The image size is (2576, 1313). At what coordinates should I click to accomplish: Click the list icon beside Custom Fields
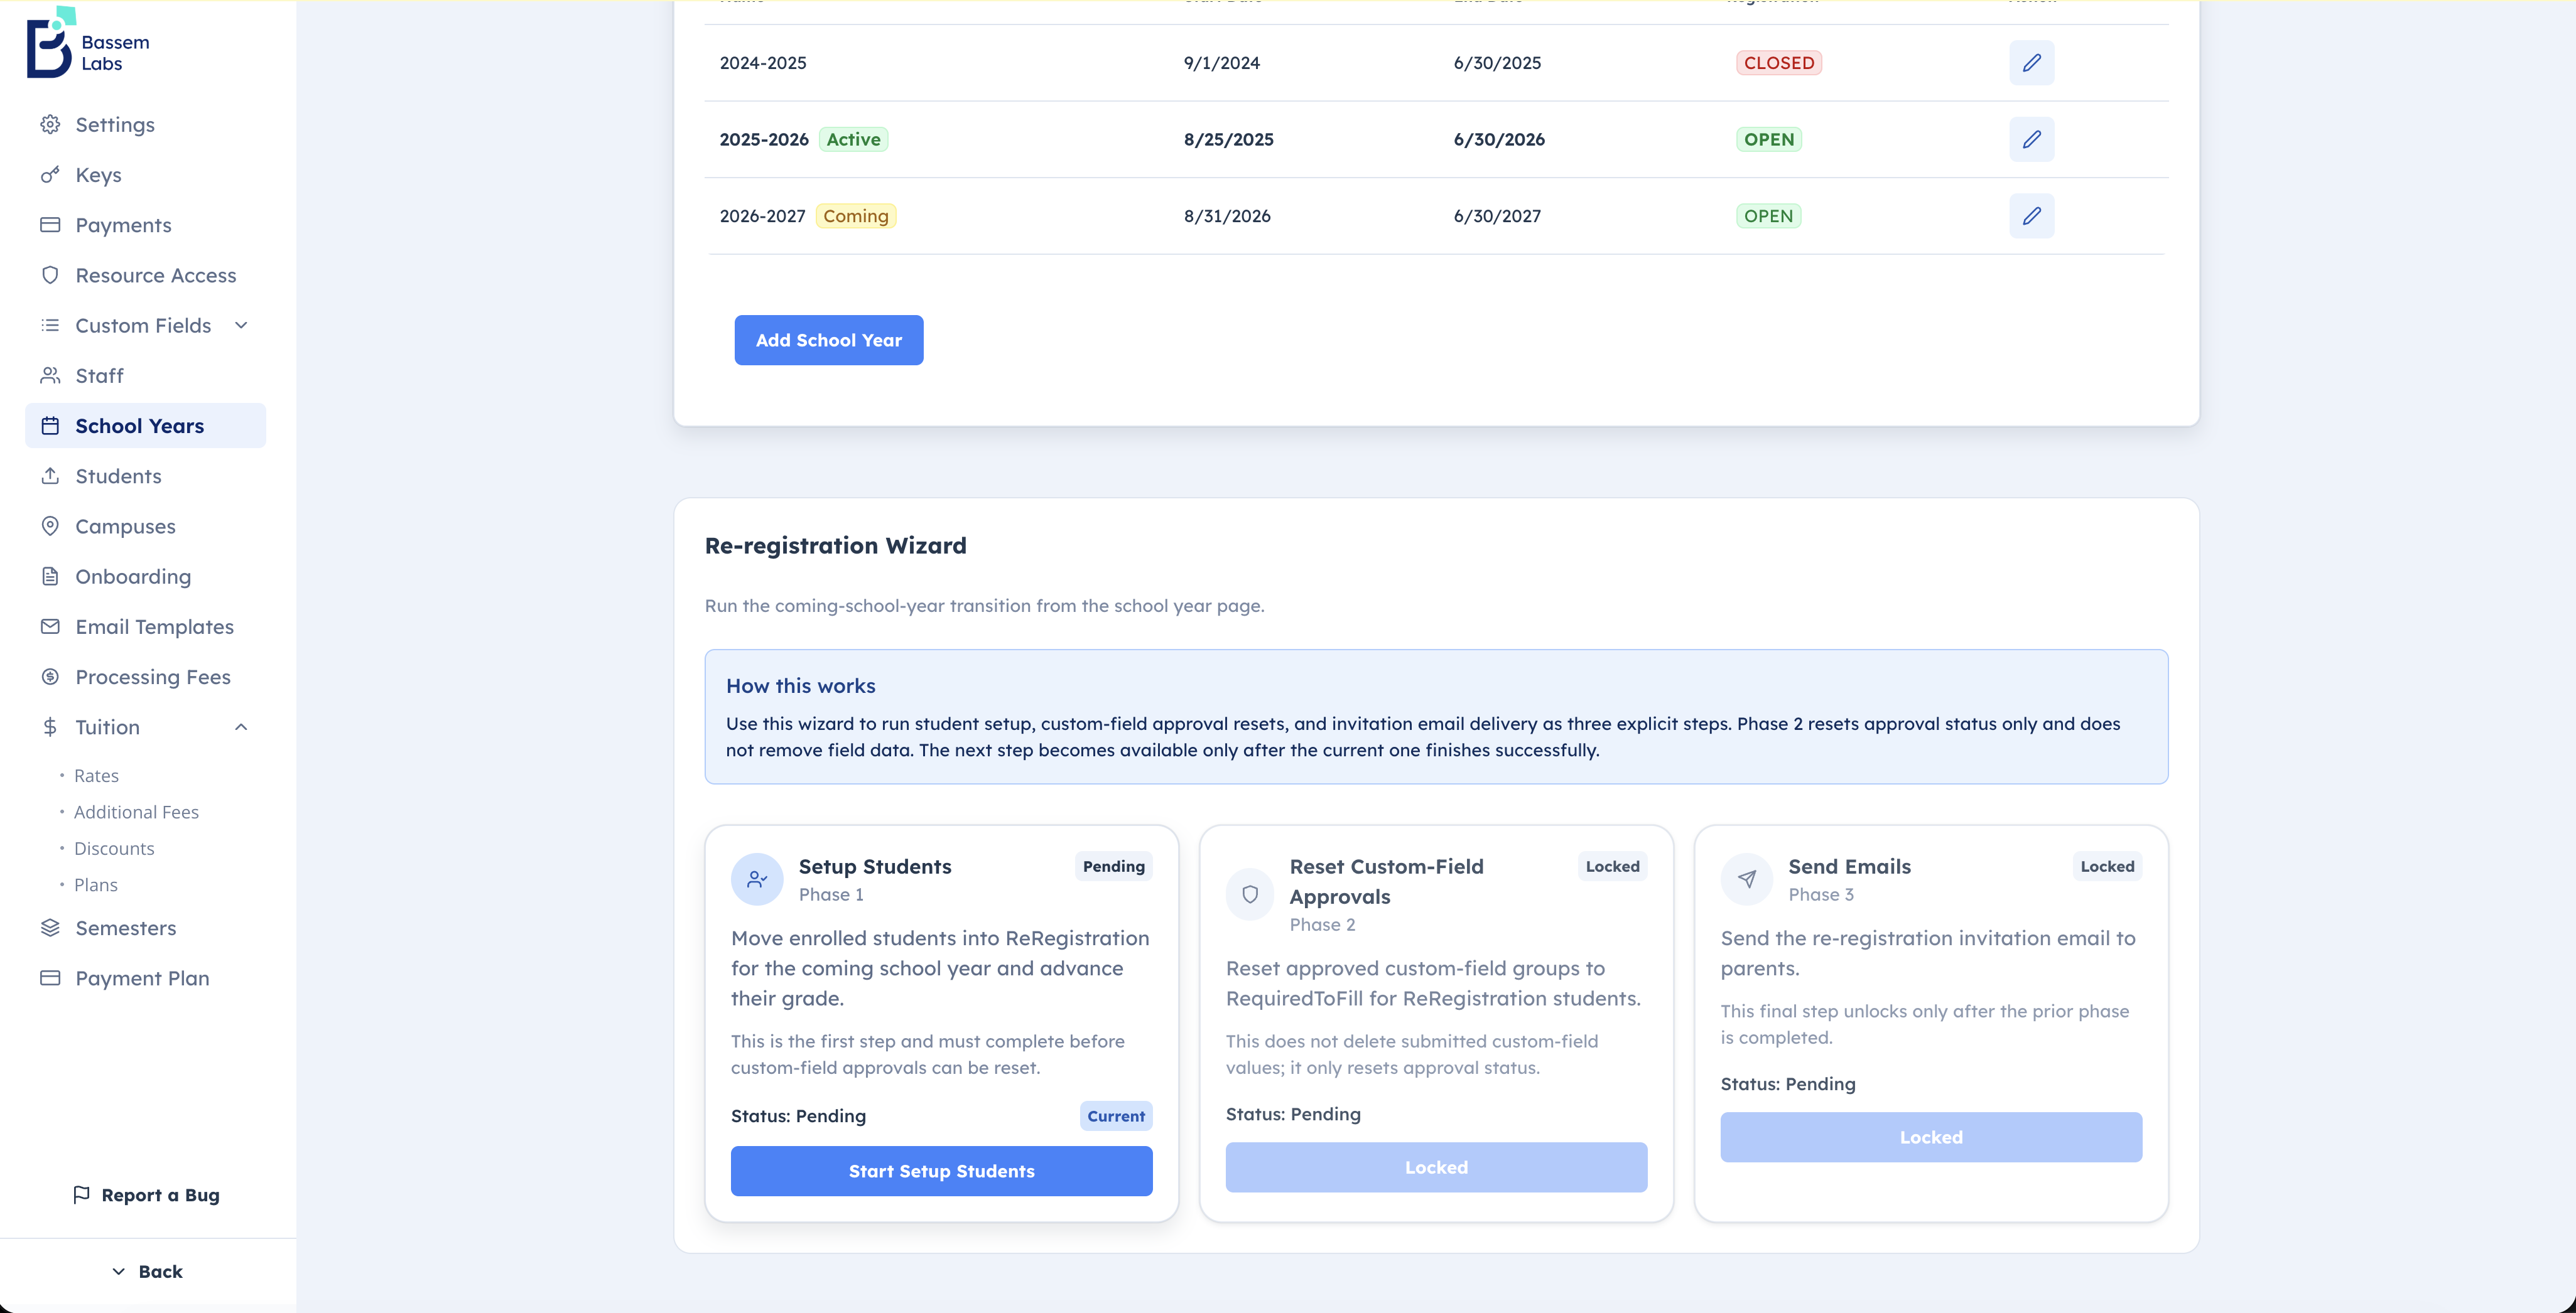click(50, 326)
